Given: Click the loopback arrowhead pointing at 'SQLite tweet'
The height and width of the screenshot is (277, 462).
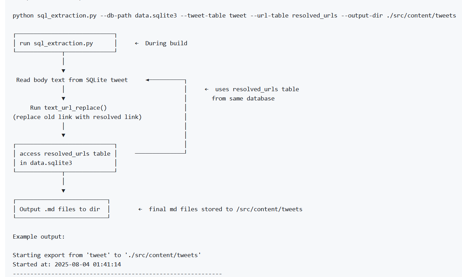Looking at the screenshot, I should 148,80.
